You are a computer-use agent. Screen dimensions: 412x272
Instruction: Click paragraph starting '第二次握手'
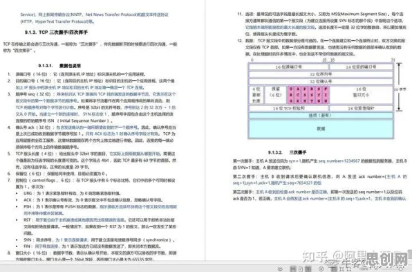coord(320,180)
